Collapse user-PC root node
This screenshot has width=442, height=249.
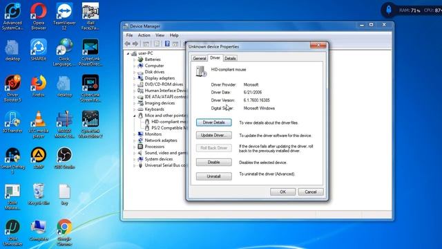[x=128, y=53]
